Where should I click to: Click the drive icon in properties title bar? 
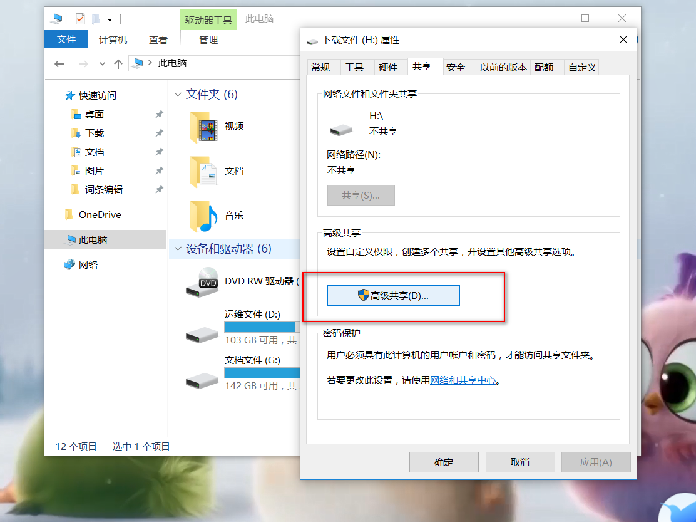point(312,41)
